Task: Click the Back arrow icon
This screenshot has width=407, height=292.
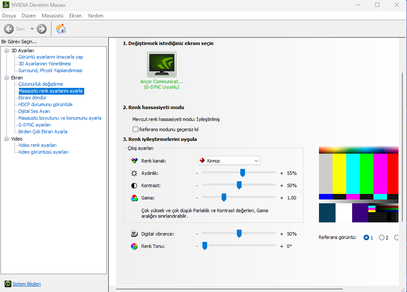Action: coord(9,29)
